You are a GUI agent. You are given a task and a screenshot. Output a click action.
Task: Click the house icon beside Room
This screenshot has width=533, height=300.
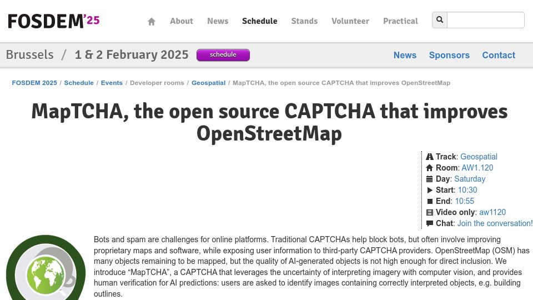coord(430,168)
